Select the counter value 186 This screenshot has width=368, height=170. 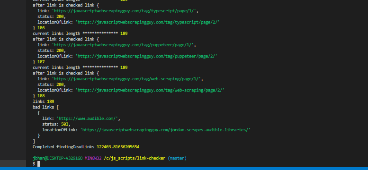tap(41, 28)
